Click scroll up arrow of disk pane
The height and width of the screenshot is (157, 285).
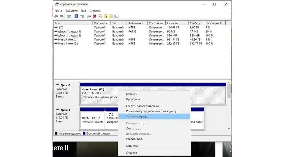tap(229, 82)
